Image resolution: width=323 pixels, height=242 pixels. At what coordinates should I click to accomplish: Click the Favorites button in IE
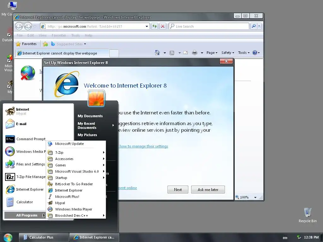tap(26, 44)
